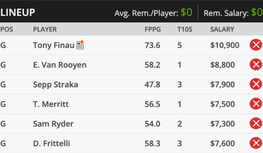This screenshot has height=153, width=263.
Task: Remove T. Merritt from the lineup
Action: [x=256, y=104]
